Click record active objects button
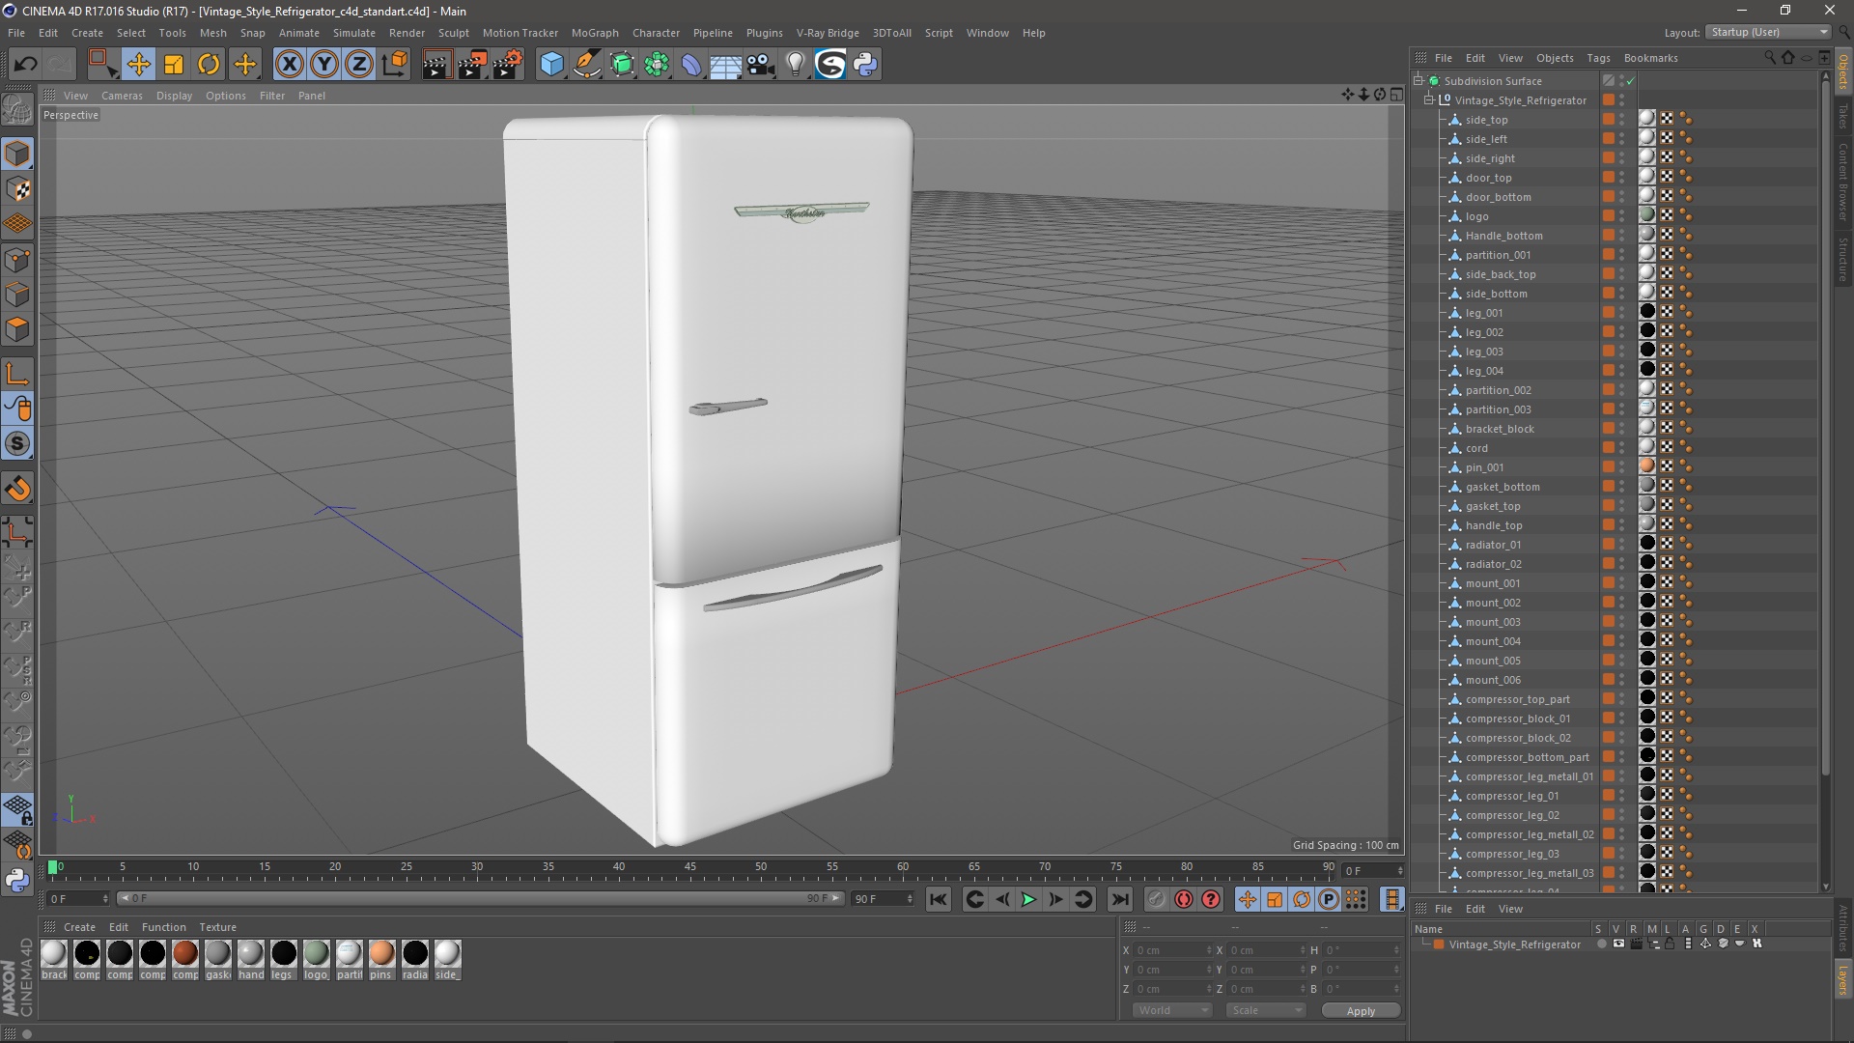This screenshot has width=1854, height=1043. point(1157,900)
